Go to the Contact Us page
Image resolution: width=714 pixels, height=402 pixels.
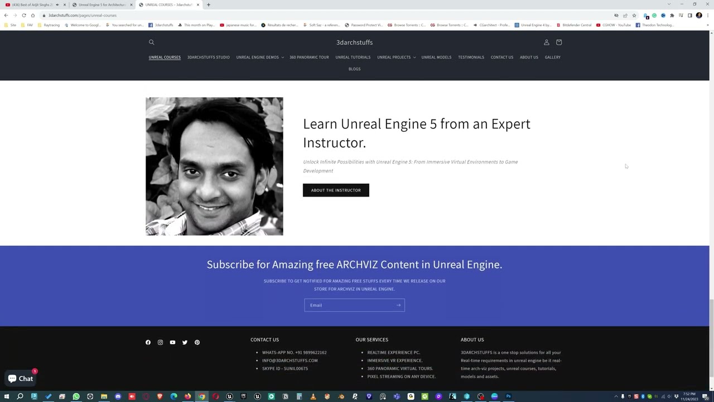coord(502,57)
